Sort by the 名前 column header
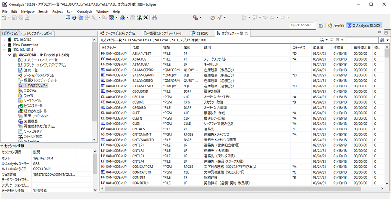 pos(146,47)
